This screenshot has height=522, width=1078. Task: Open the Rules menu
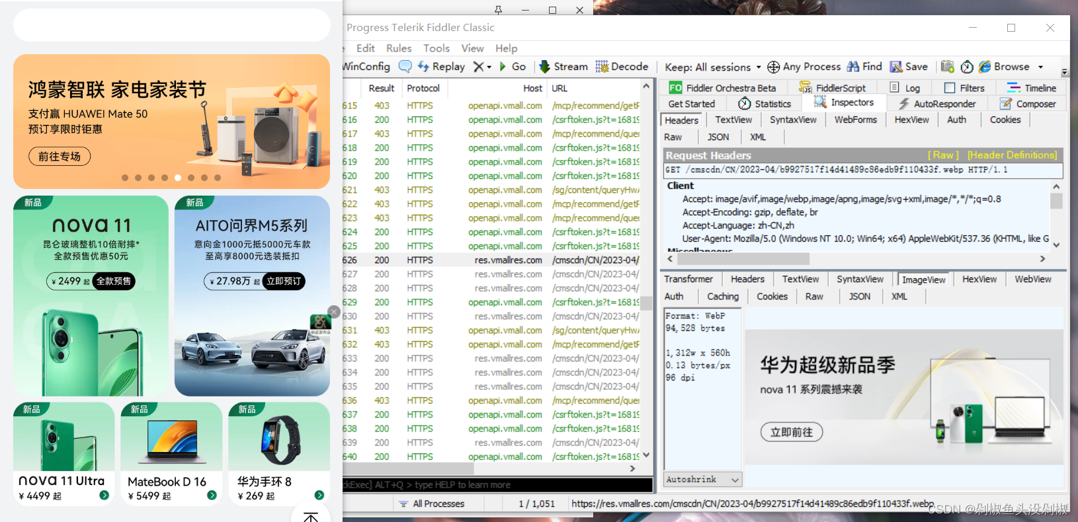point(399,48)
